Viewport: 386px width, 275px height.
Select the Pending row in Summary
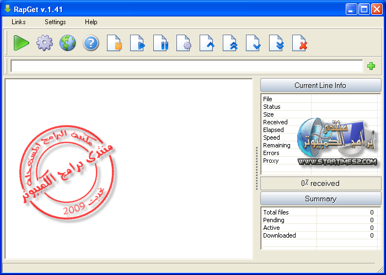click(320, 220)
